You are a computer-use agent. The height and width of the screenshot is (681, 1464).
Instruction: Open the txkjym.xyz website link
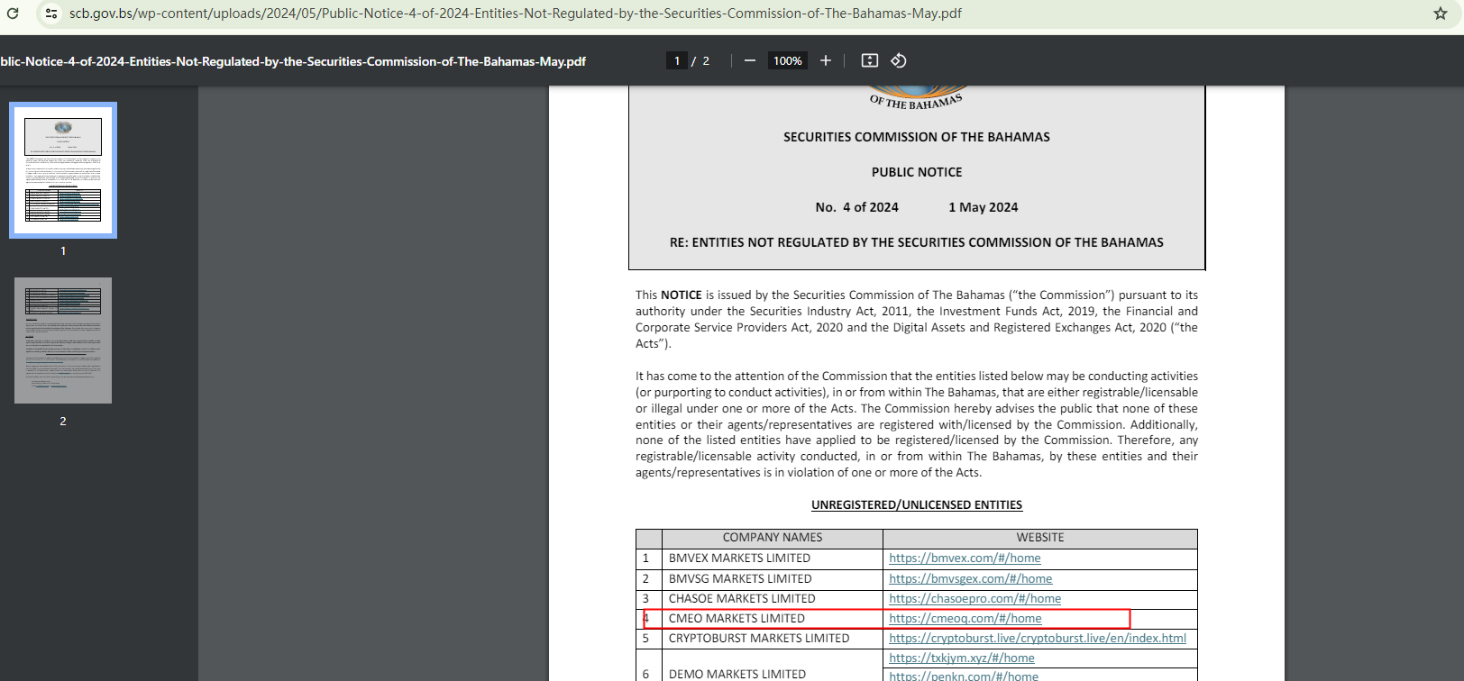(x=961, y=658)
